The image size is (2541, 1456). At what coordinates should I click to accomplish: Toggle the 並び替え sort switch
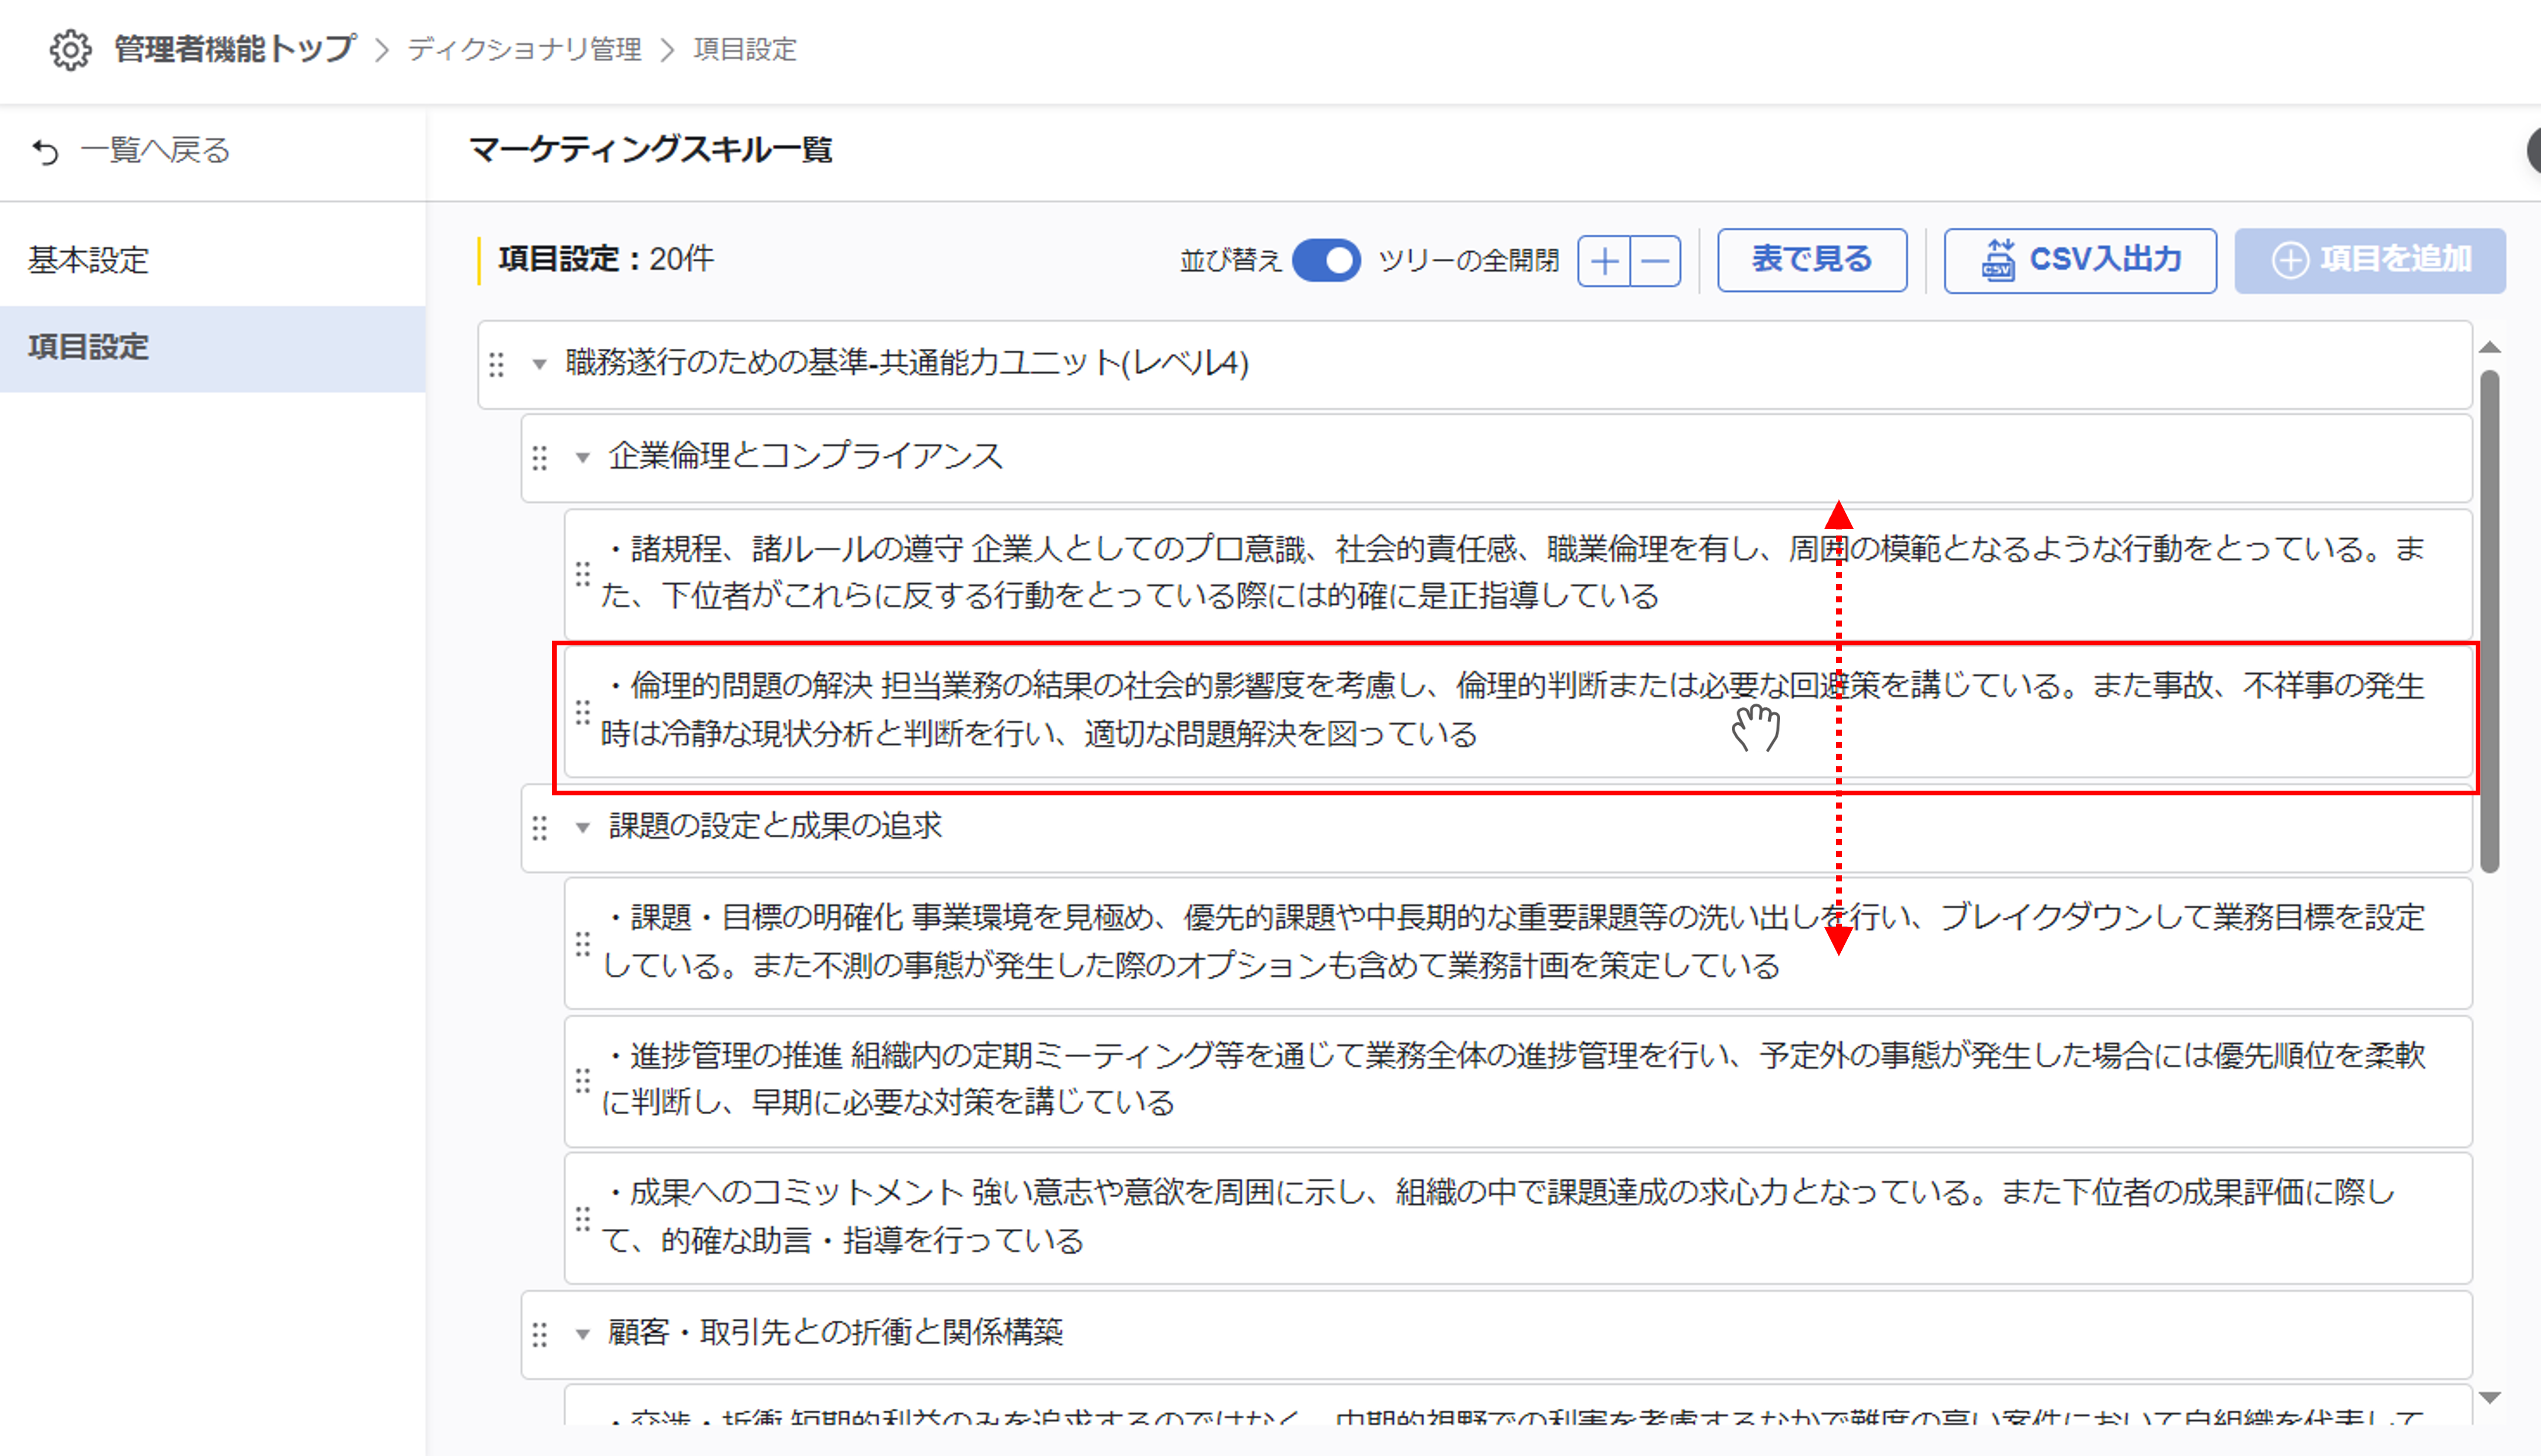click(1326, 261)
